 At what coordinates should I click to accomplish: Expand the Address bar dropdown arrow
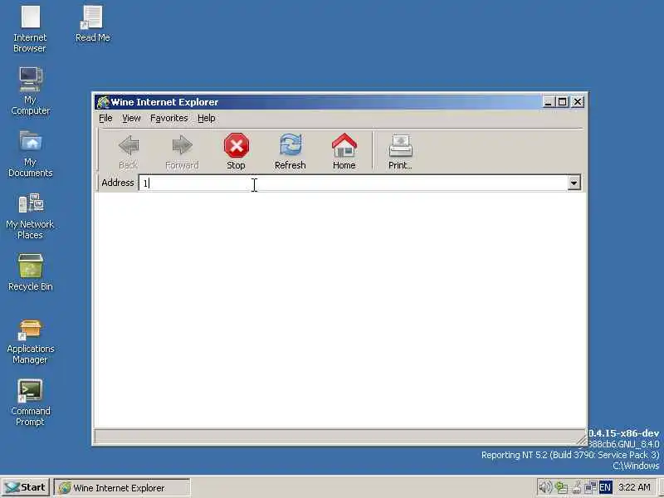574,183
